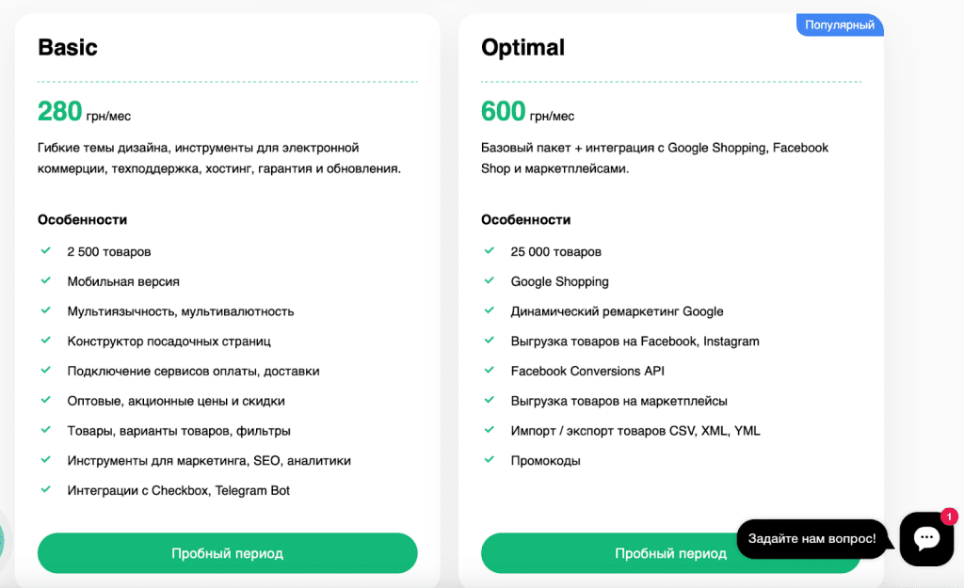Click the 280 грн/мес price

point(84,112)
